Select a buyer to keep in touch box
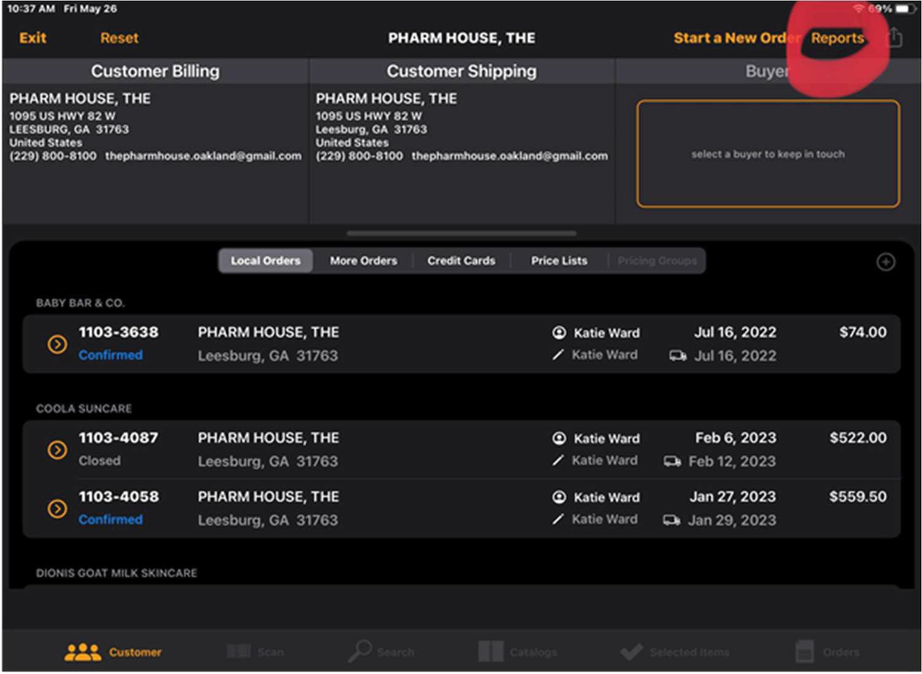 point(768,154)
